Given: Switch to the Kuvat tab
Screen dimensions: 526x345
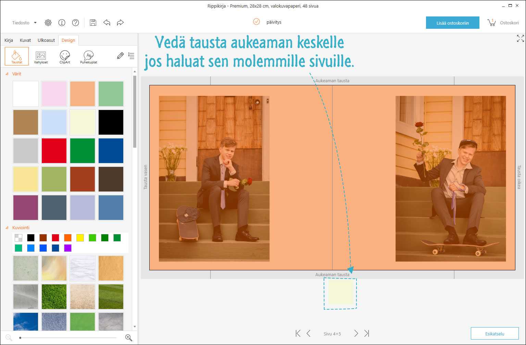Looking at the screenshot, I should (x=25, y=40).
